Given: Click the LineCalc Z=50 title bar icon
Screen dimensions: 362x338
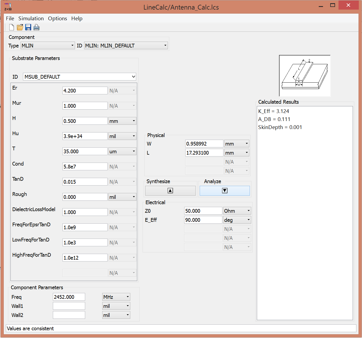Looking at the screenshot, I should [x=8, y=7].
